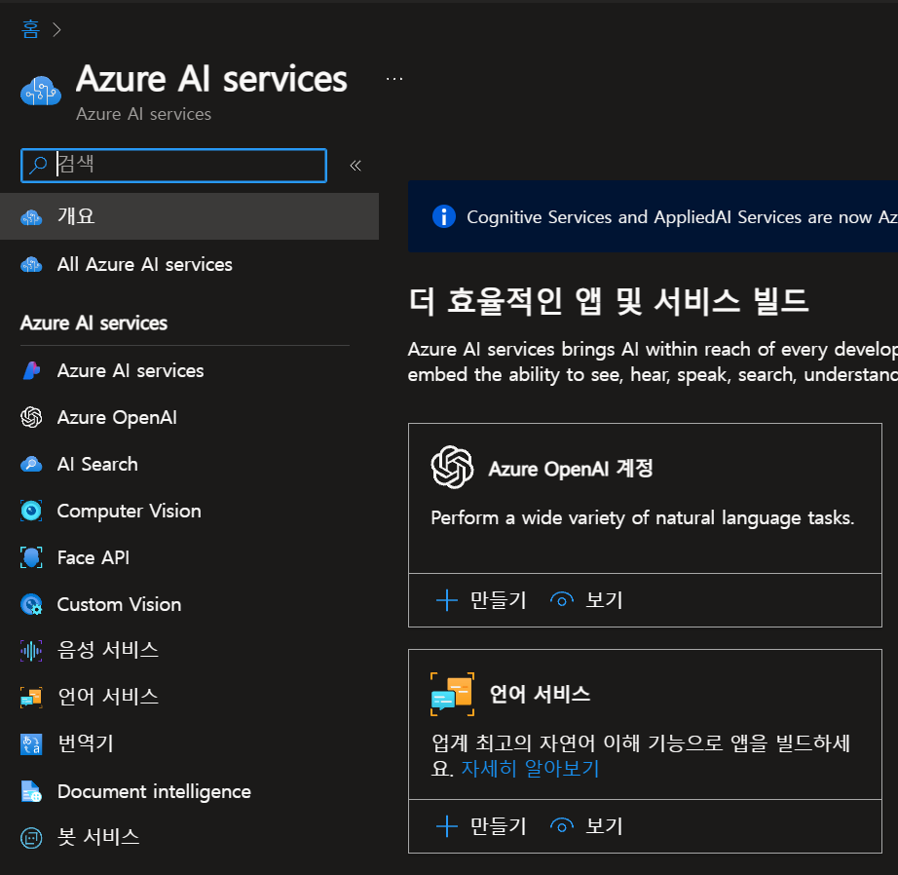This screenshot has height=875, width=898.
Task: Click the eye icon in Azure OpenAI card
Action: coord(562,600)
